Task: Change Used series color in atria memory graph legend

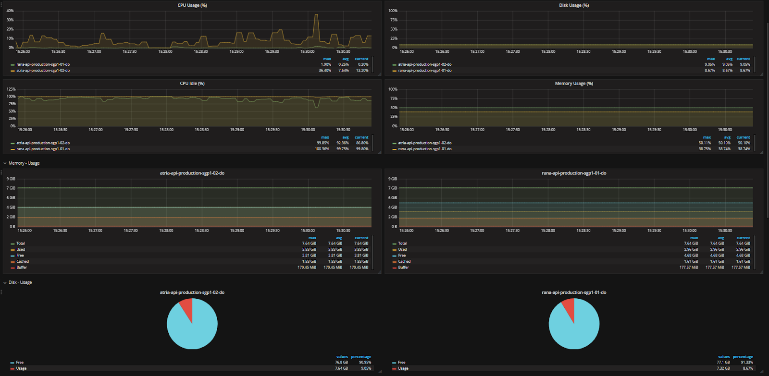Action: click(x=12, y=250)
